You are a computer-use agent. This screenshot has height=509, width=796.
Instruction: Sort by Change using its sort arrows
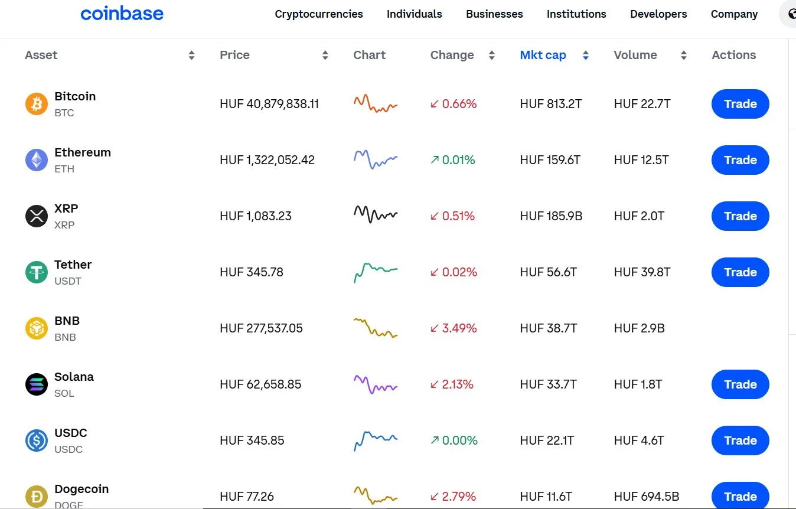click(x=491, y=56)
